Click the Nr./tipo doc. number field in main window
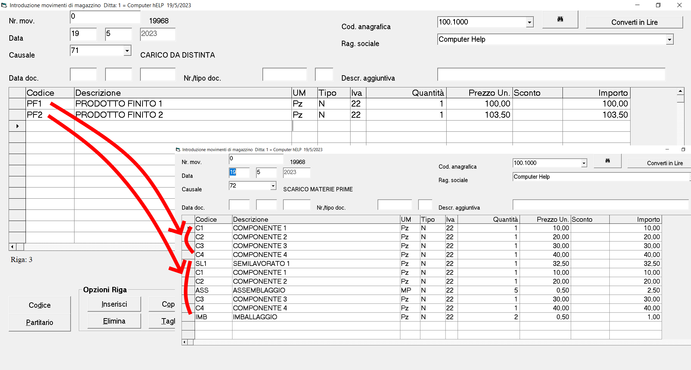 [285, 74]
